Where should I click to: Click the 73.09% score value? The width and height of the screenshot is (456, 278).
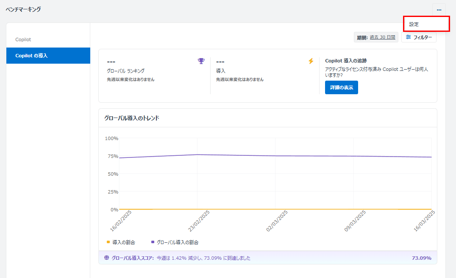click(421, 258)
